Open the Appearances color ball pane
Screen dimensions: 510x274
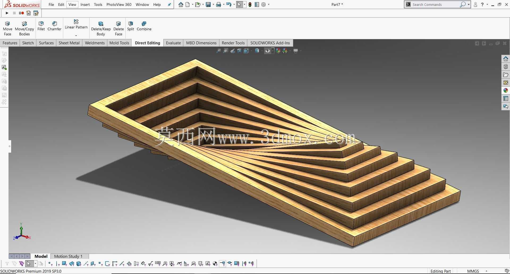505,91
